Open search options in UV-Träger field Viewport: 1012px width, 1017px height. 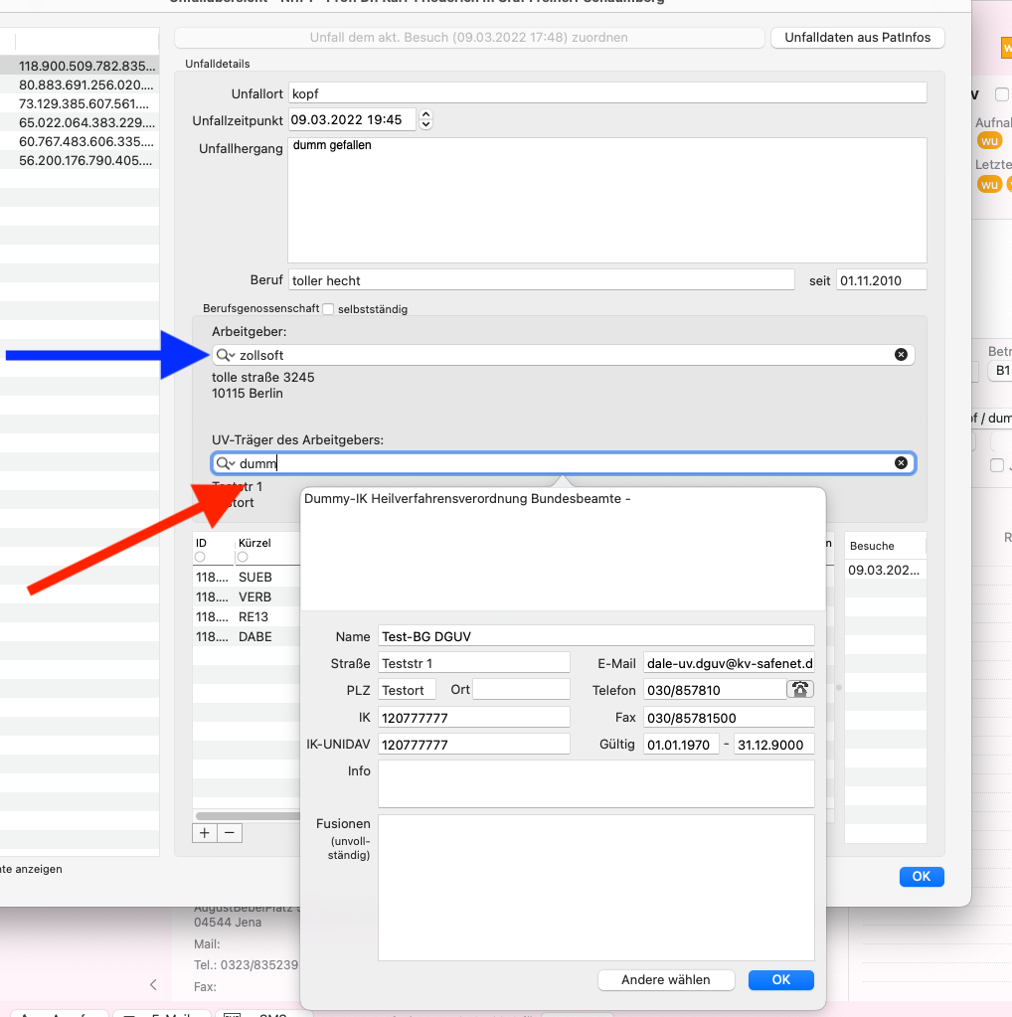coord(225,463)
